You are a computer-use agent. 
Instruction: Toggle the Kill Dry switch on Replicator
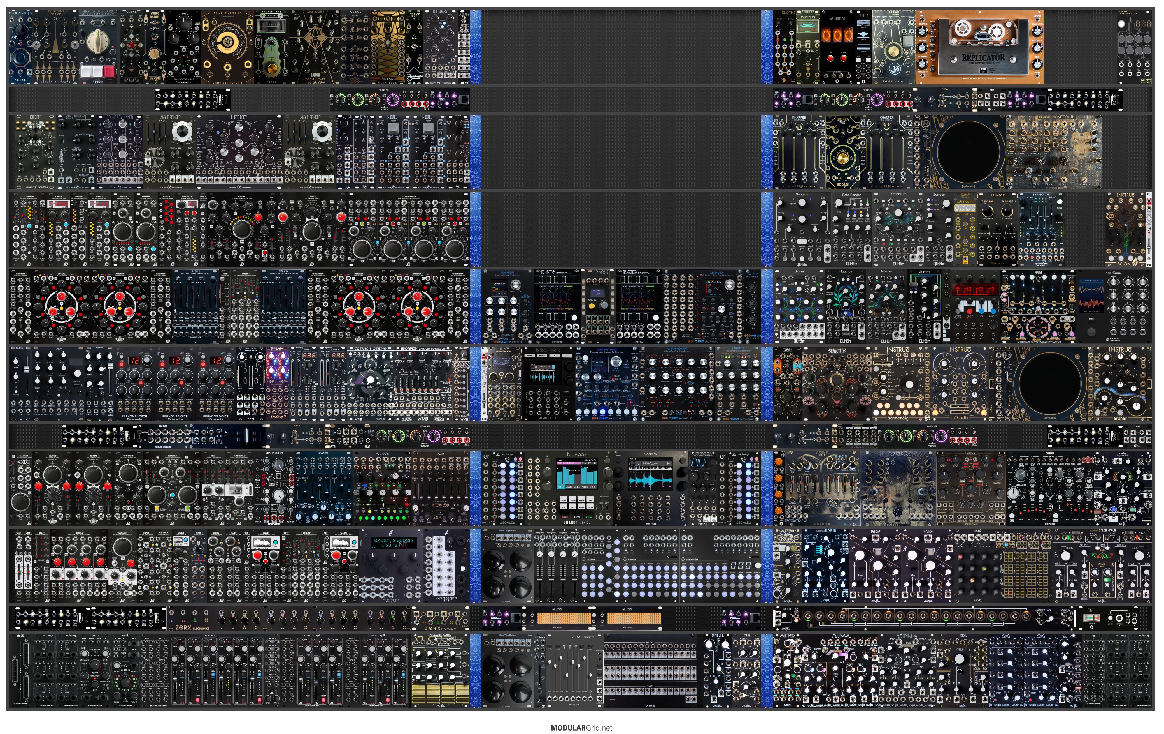[932, 33]
